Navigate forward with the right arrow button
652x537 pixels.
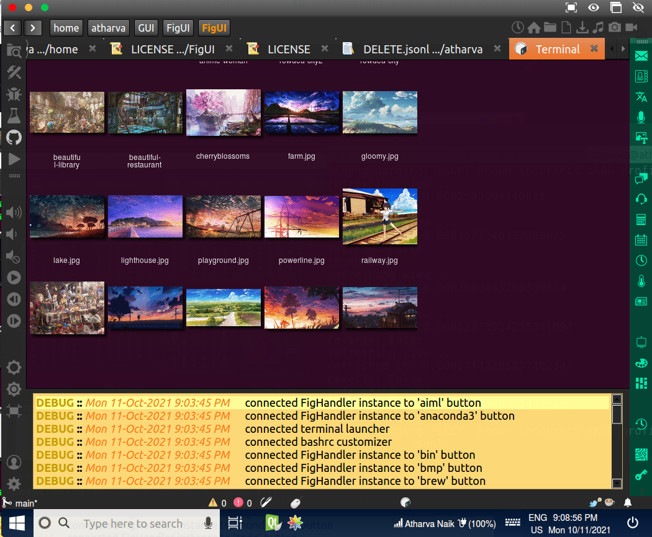click(x=33, y=28)
